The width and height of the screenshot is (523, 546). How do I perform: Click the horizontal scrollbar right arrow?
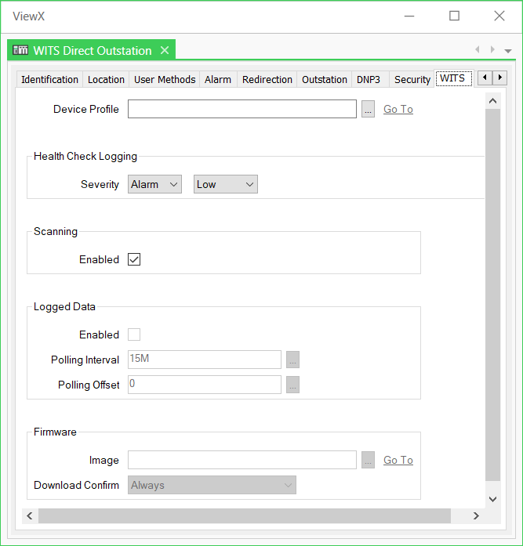pos(476,515)
